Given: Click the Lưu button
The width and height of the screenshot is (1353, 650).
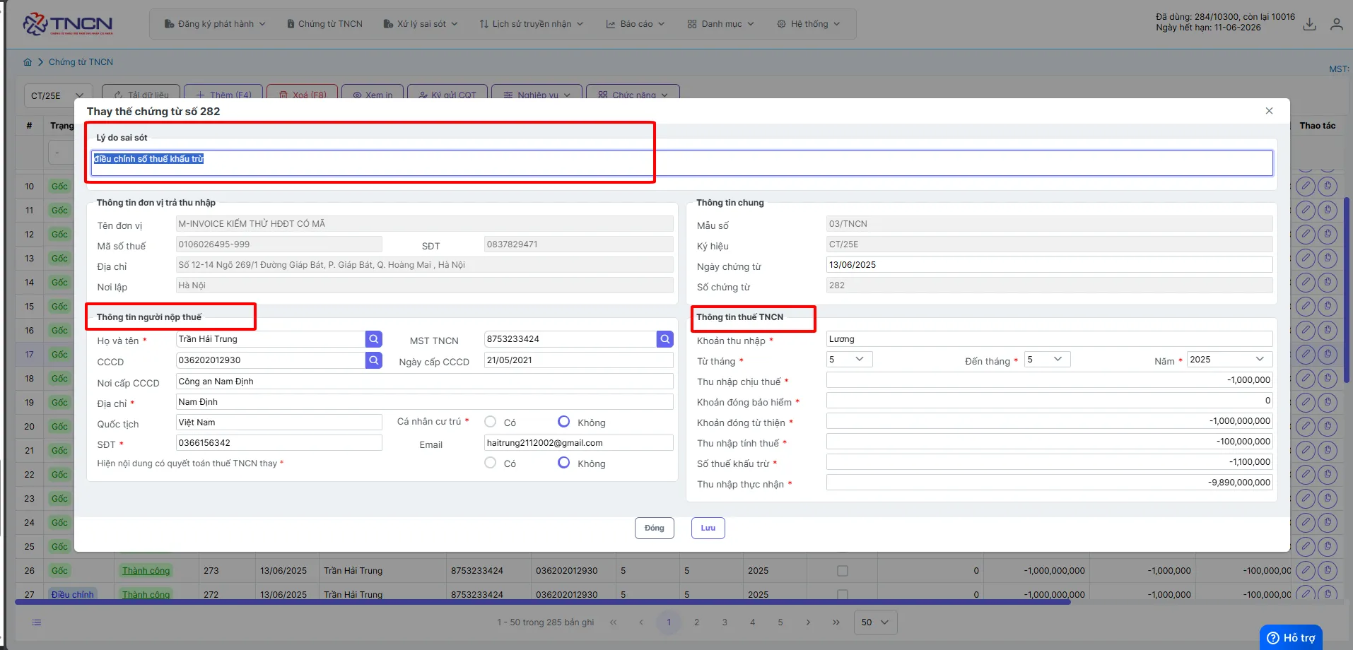Looking at the screenshot, I should tap(708, 528).
